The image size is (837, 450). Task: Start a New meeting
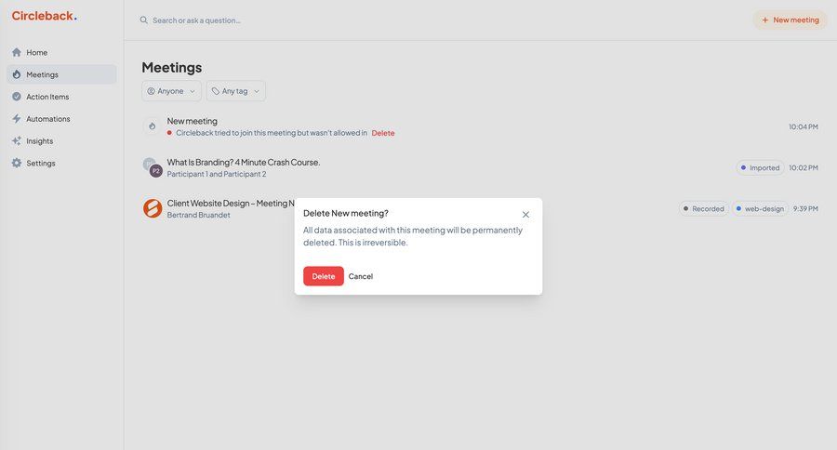(790, 20)
